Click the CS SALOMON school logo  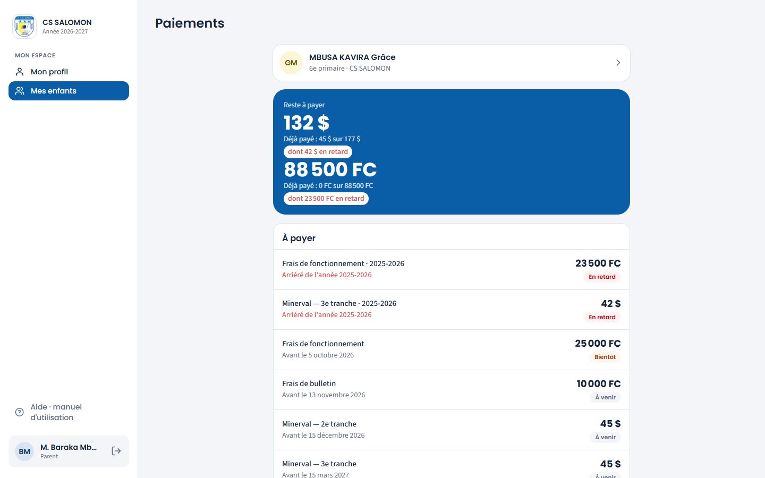24,27
